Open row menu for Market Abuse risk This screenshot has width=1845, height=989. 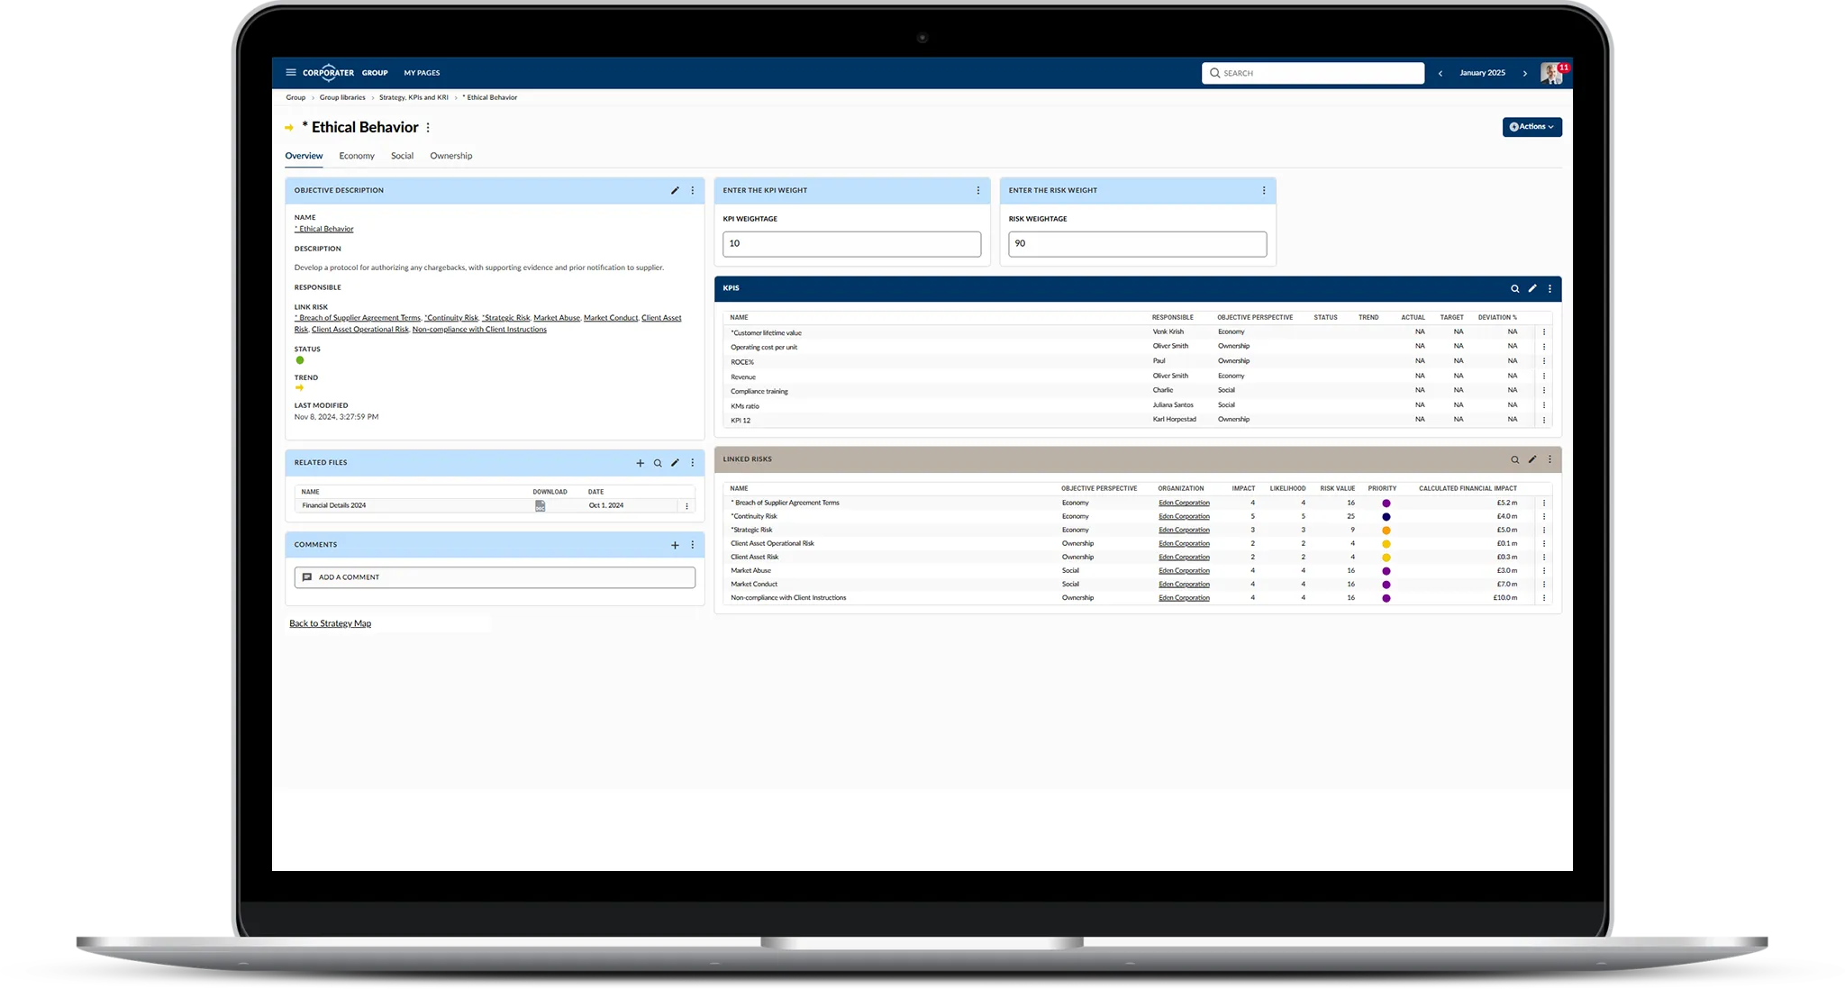click(1543, 570)
